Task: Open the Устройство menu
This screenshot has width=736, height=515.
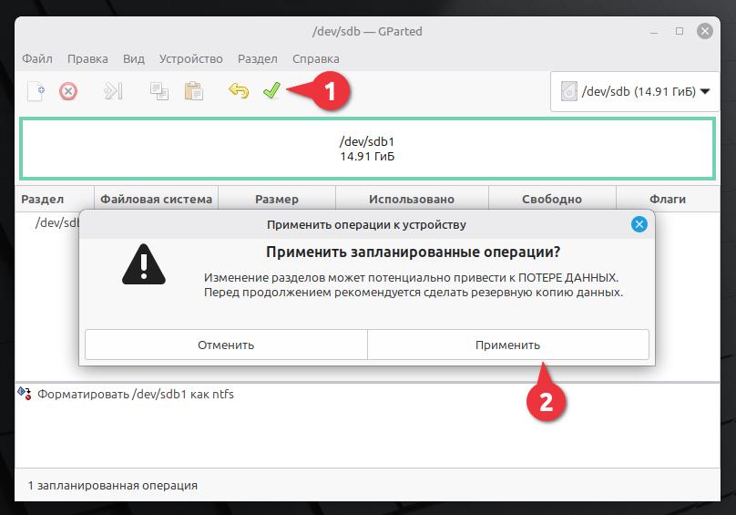Action: tap(191, 58)
